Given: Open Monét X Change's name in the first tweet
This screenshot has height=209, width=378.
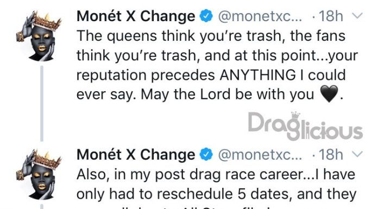Looking at the screenshot, I should point(136,16).
